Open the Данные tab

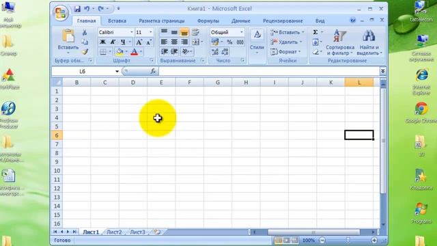pyautogui.click(x=241, y=20)
